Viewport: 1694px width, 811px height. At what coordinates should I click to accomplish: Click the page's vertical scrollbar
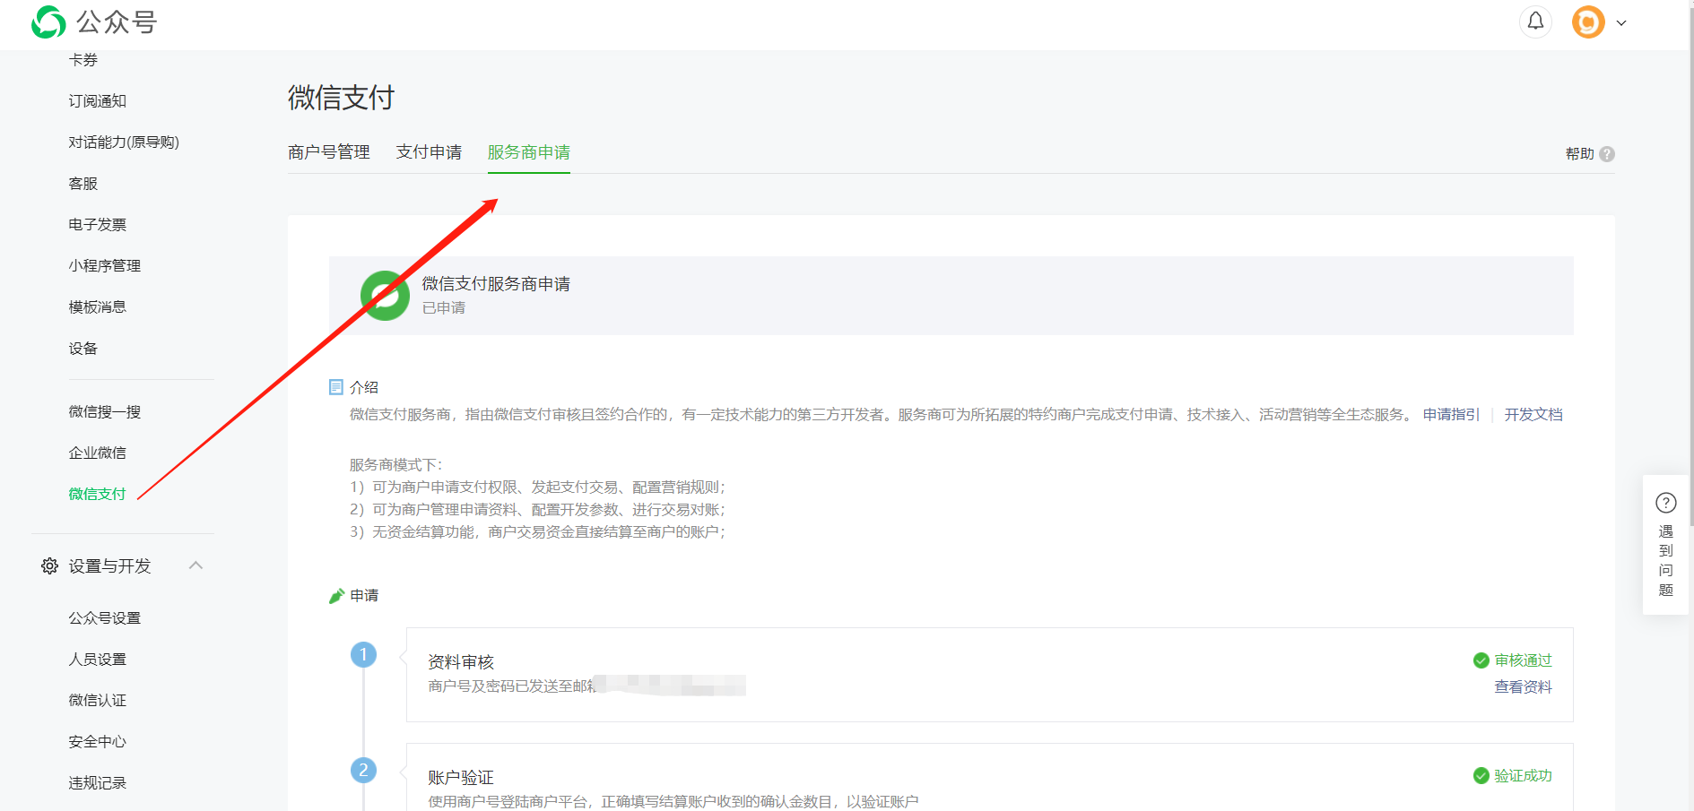pos(1690,269)
